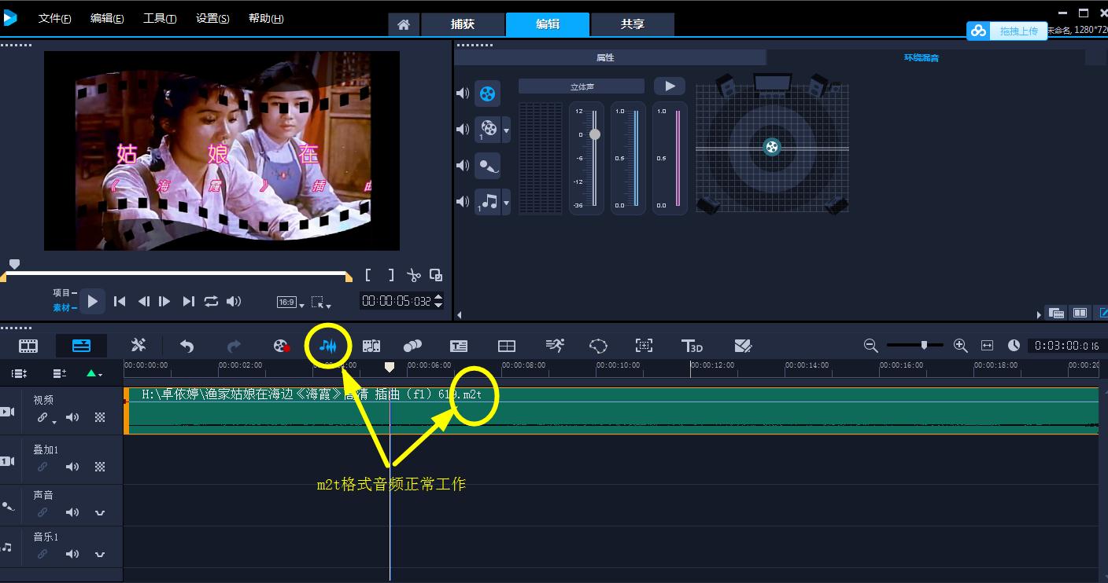1108x583 pixels.
Task: Mute the 视频 track speaker
Action: click(x=72, y=418)
